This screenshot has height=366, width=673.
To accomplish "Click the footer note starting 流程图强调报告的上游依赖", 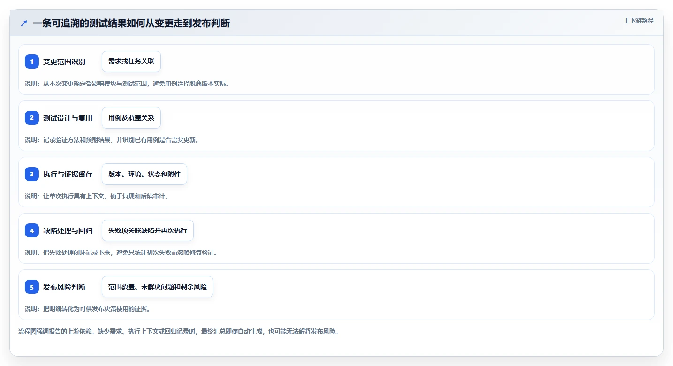I will [x=179, y=331].
